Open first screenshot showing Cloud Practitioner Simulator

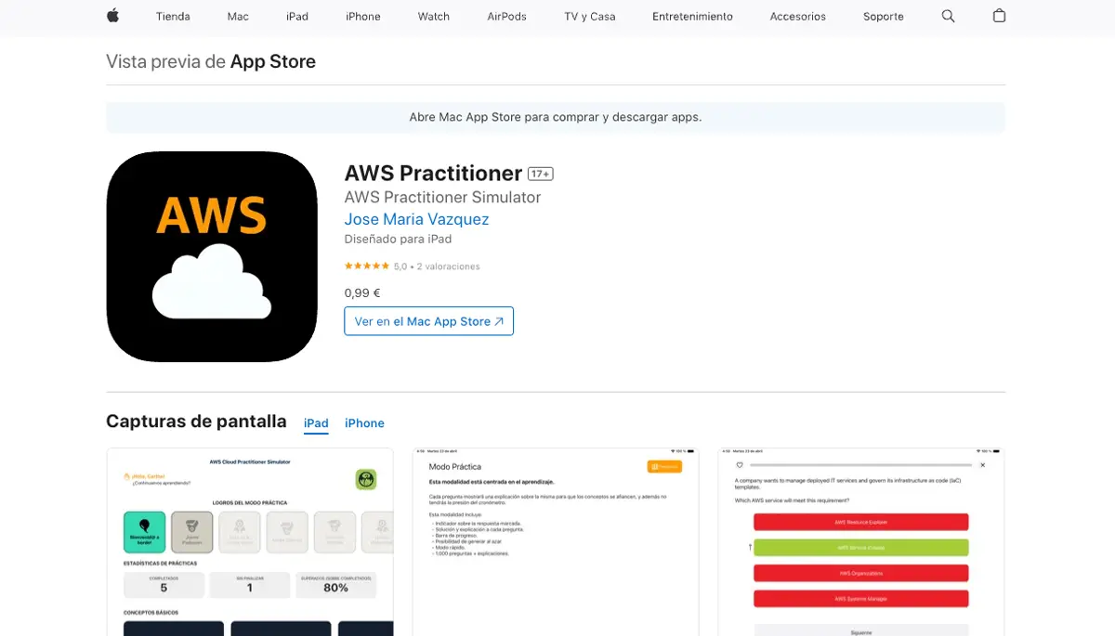coord(250,542)
